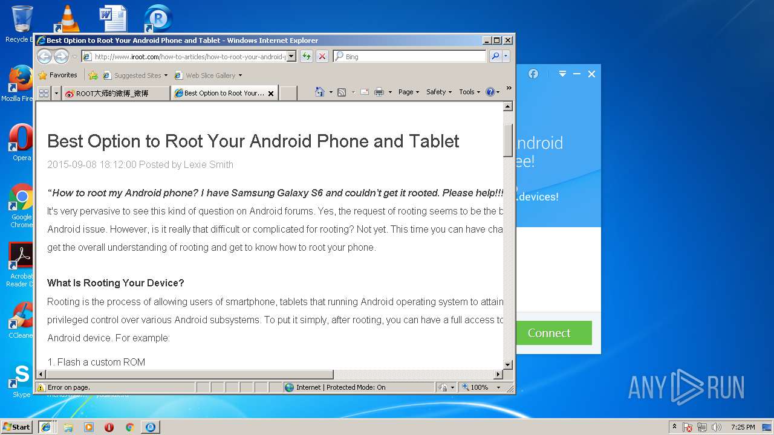Switch to the ROOT大师的微博 tab
The height and width of the screenshot is (435, 774).
pyautogui.click(x=115, y=94)
